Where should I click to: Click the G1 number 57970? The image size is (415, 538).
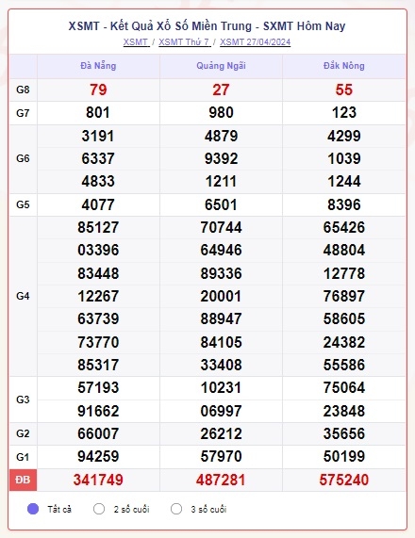pyautogui.click(x=221, y=456)
